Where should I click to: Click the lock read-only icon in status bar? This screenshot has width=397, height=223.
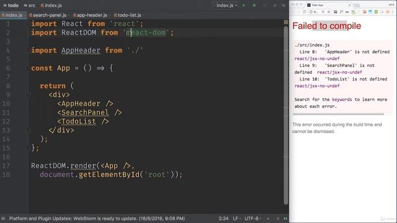(278, 219)
